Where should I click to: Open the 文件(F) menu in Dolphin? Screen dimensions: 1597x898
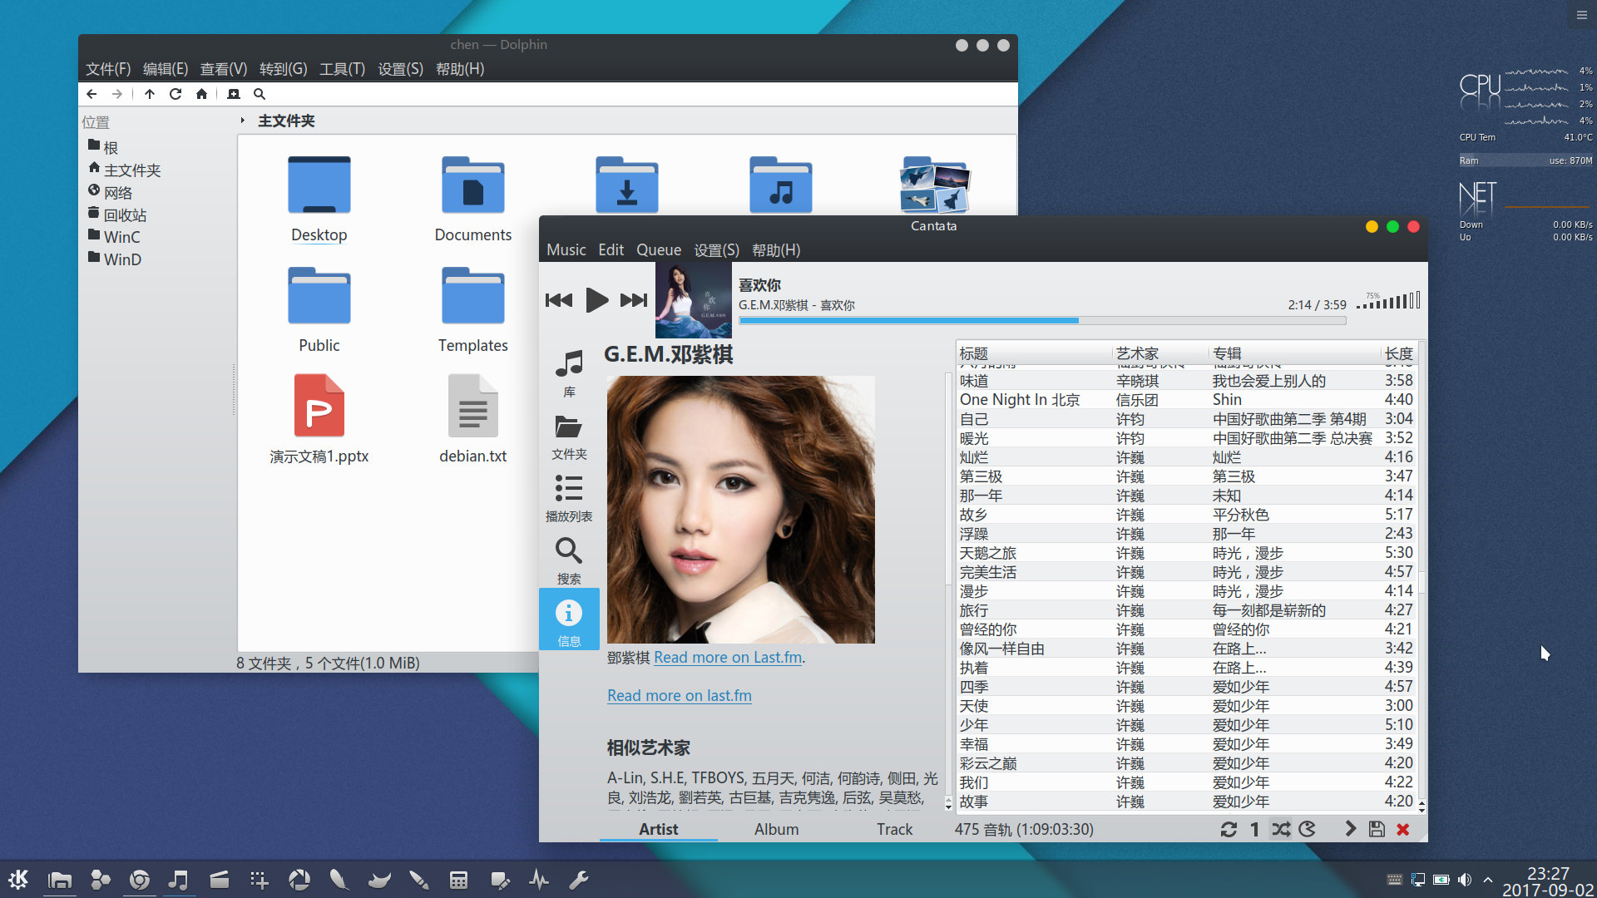tap(108, 69)
